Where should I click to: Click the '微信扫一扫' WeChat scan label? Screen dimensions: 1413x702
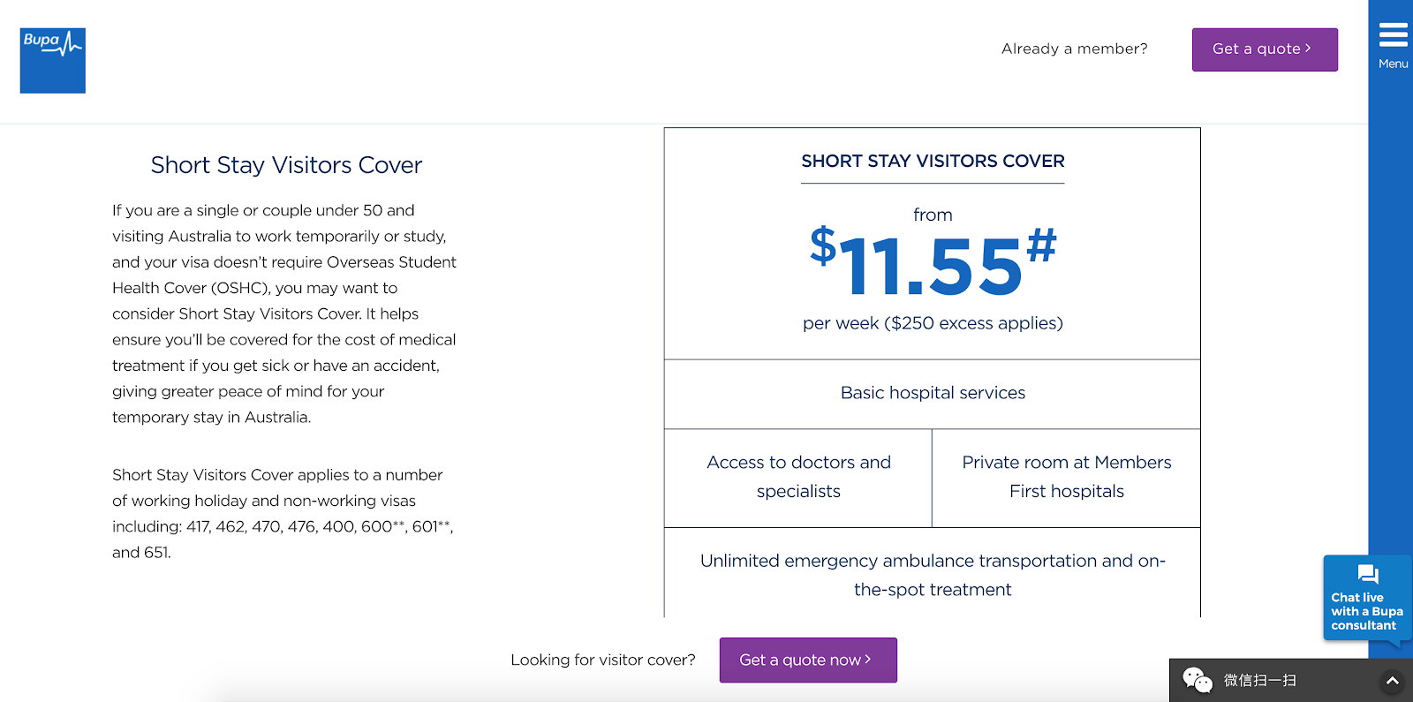point(1259,681)
